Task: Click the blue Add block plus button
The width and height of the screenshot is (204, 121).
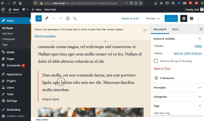Action: pyautogui.click(x=39, y=18)
